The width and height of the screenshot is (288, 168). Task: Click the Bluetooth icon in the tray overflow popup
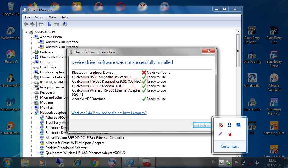tap(229, 125)
